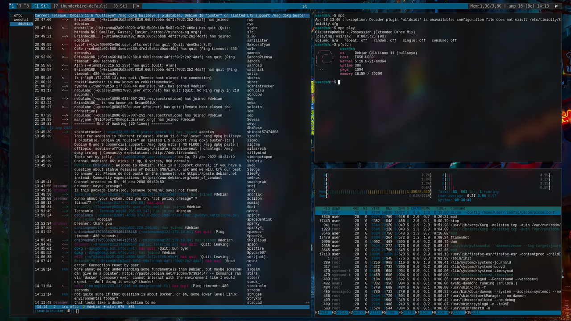Click the nicklist scroll-up -- indicator
The image size is (571, 321).
pyautogui.click(x=307, y=20)
